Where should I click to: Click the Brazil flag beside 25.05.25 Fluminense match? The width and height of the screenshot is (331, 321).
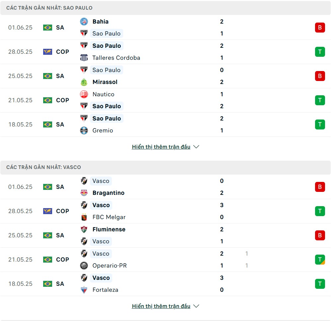tap(47, 235)
